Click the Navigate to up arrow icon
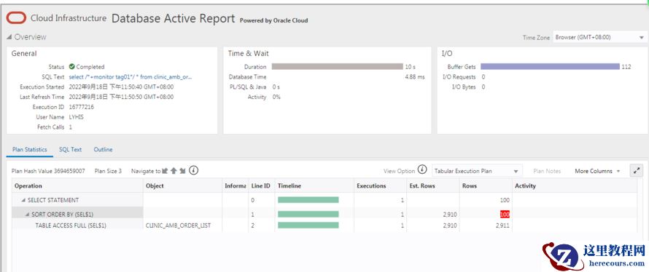This screenshot has height=272, width=649. (x=174, y=170)
